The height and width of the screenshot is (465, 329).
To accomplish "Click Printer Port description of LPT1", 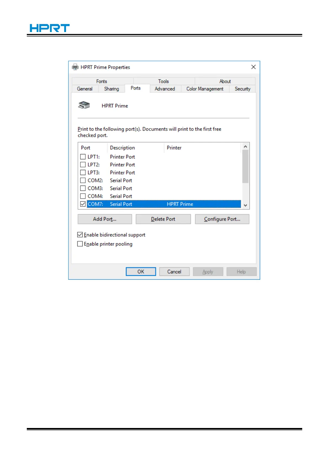I will 122,157.
